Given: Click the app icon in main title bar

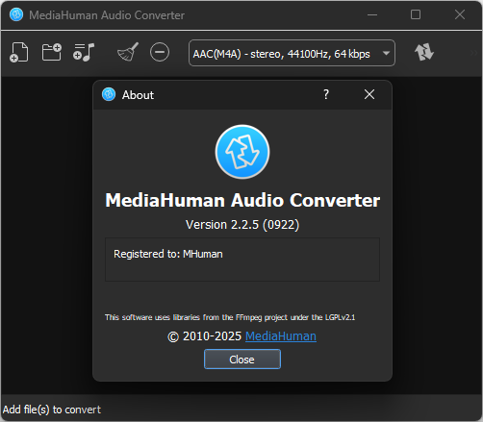Looking at the screenshot, I should pyautogui.click(x=16, y=14).
